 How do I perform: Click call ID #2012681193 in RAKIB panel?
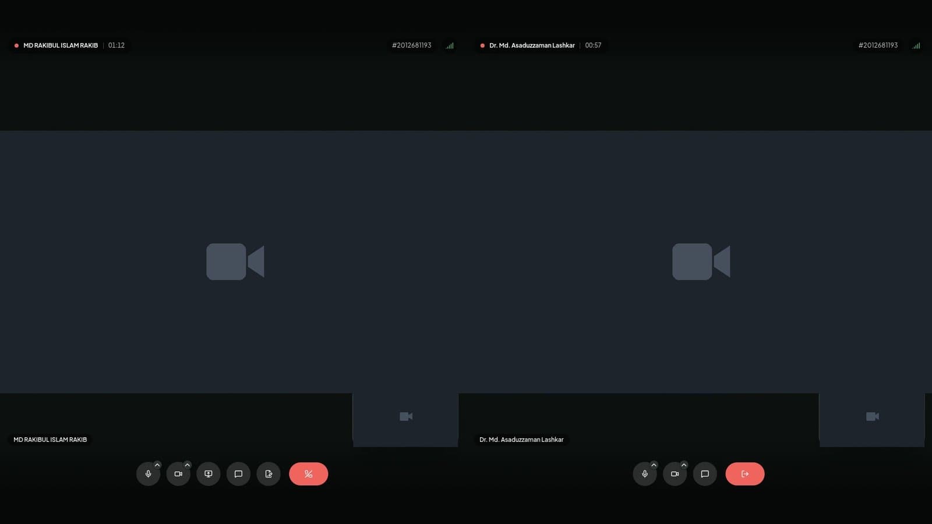tap(412, 45)
